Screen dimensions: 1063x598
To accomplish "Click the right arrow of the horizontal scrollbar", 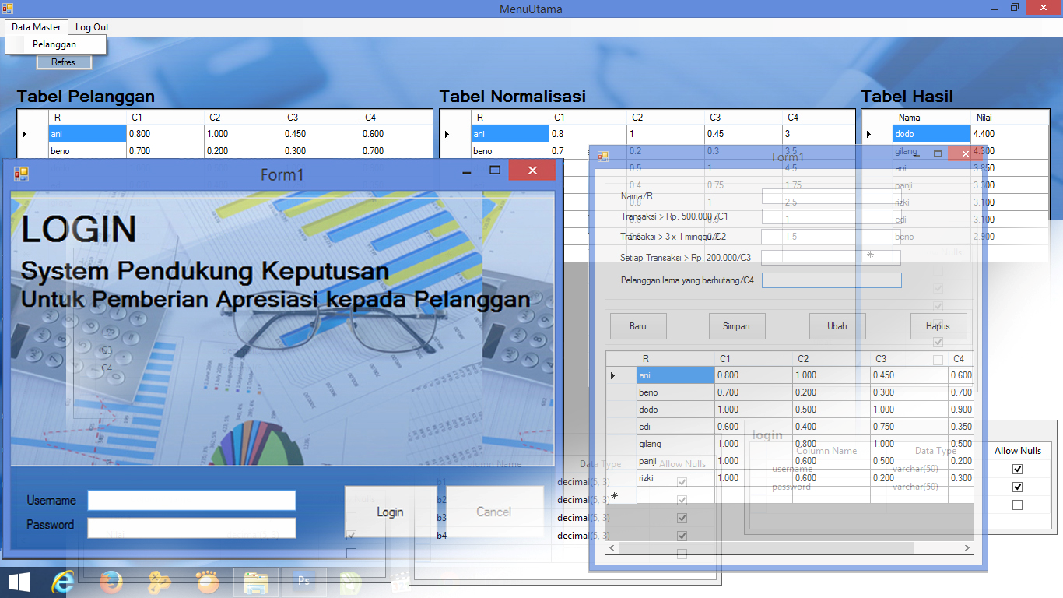I will tap(964, 547).
